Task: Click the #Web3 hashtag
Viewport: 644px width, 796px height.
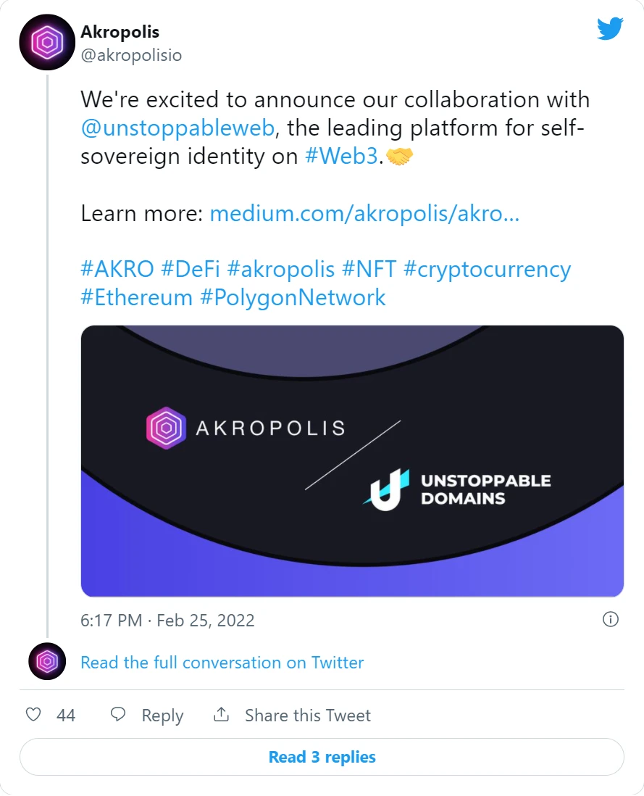Action: coord(341,156)
